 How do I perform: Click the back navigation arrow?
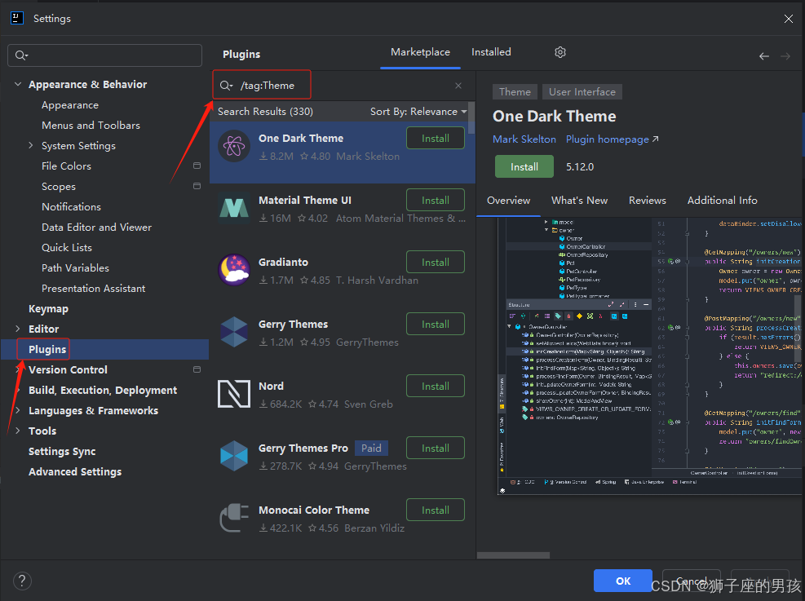764,56
